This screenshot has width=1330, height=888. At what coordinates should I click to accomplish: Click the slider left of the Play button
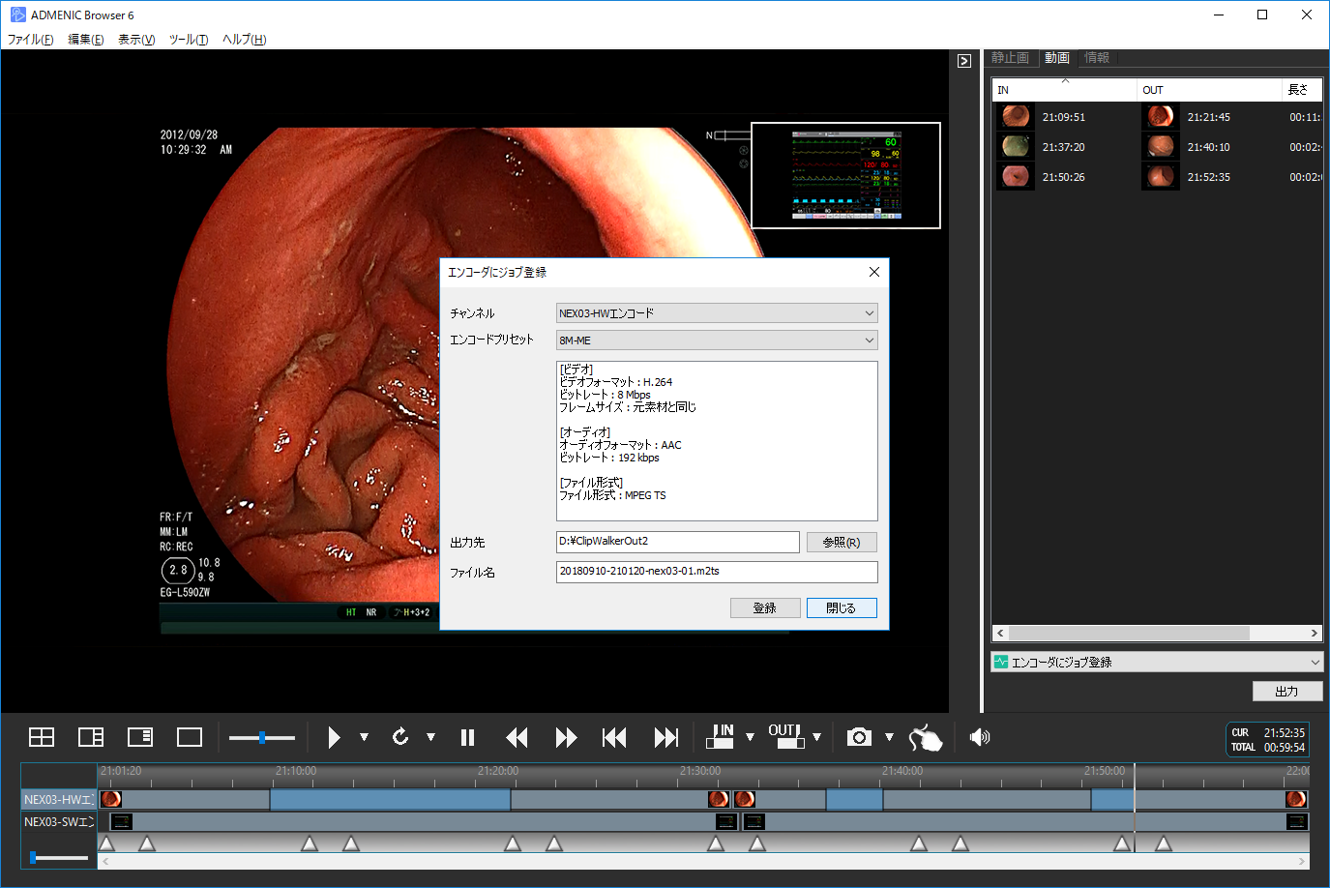[x=262, y=738]
